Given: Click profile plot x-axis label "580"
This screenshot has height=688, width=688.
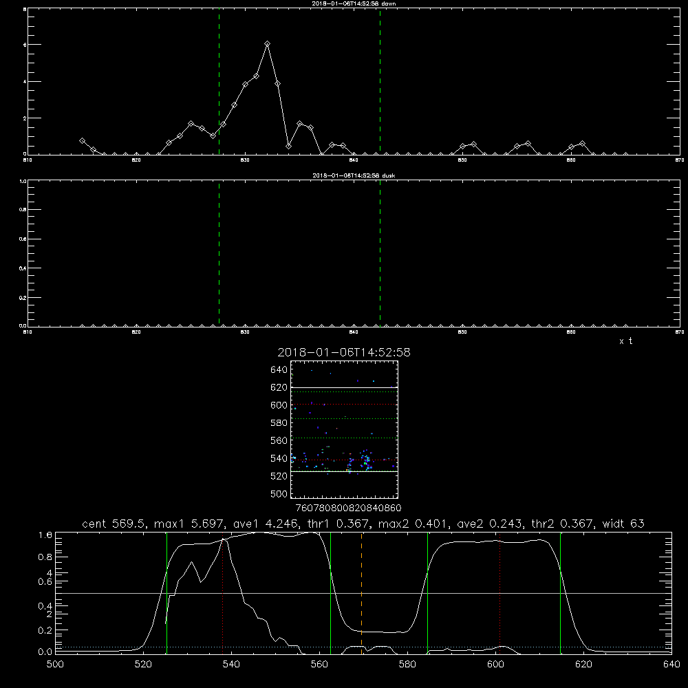Looking at the screenshot, I should [407, 664].
